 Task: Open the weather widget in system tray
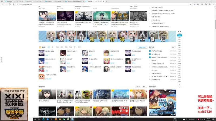[189, 119]
